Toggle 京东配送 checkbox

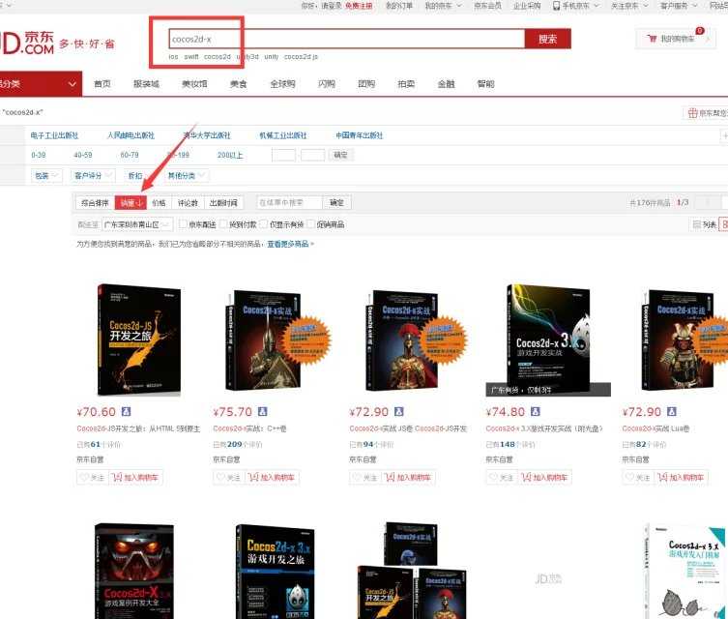[183, 224]
